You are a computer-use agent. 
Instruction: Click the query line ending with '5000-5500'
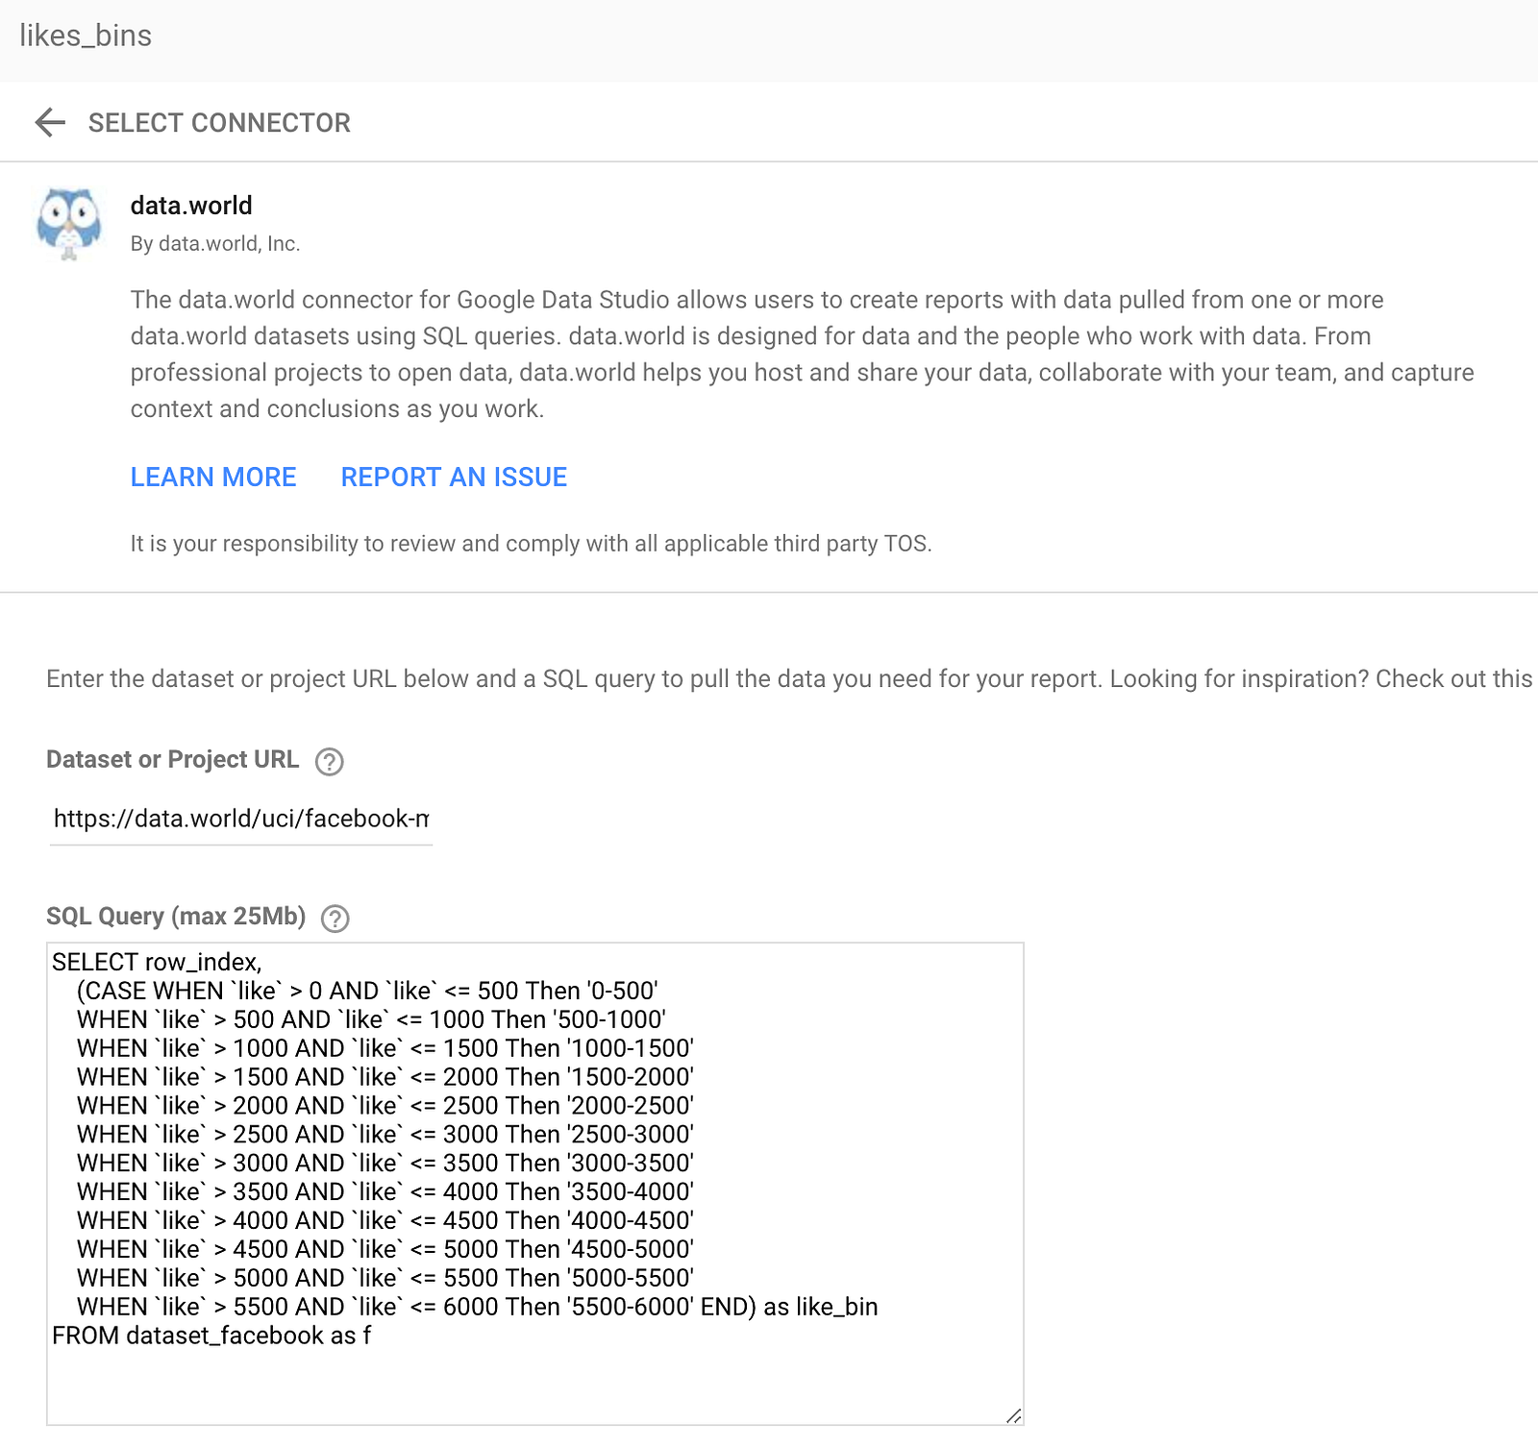pos(385,1278)
